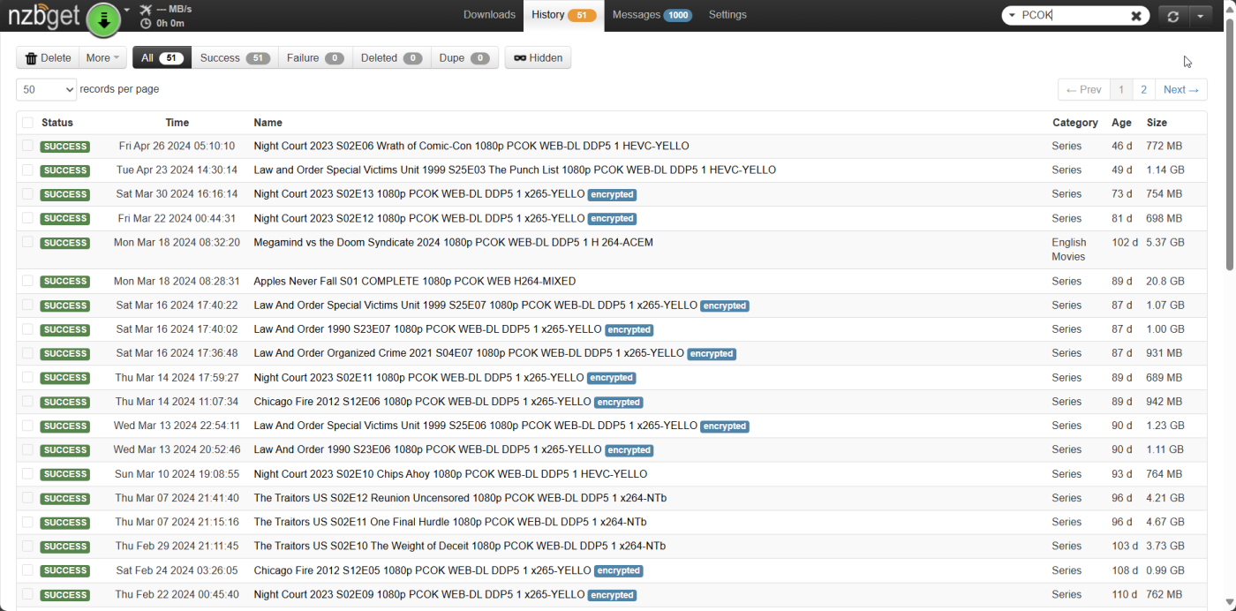Click the Name column header
Viewport: 1236px width, 611px height.
tap(268, 123)
